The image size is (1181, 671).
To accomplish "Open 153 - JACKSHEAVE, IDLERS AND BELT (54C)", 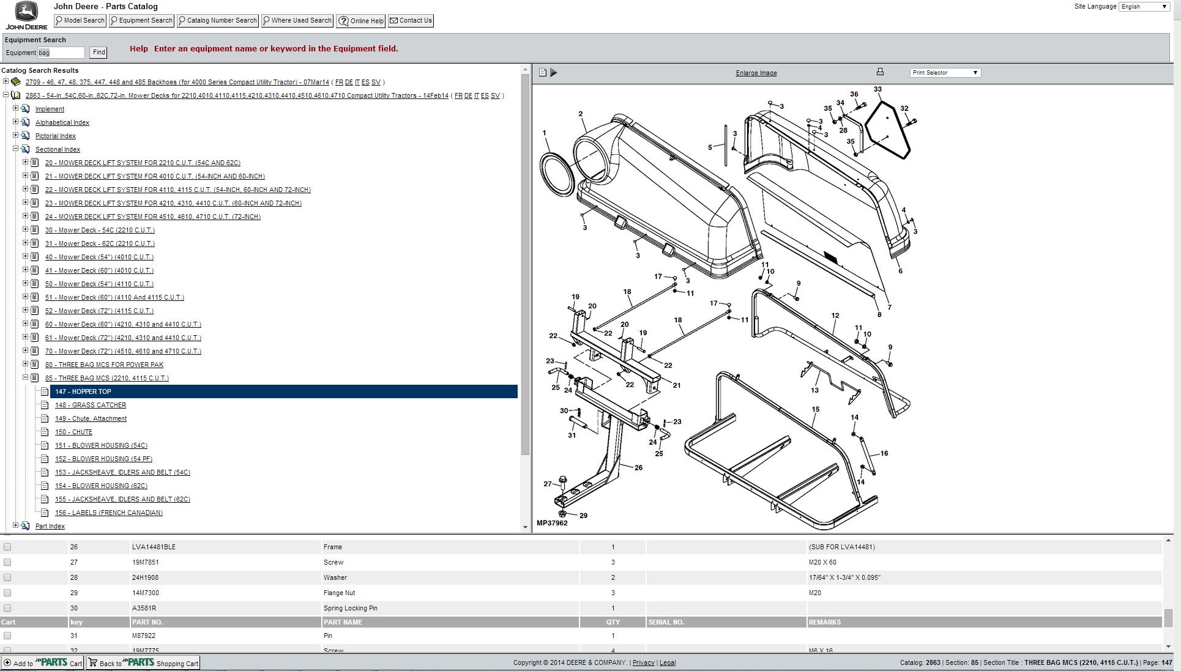I will pos(122,472).
